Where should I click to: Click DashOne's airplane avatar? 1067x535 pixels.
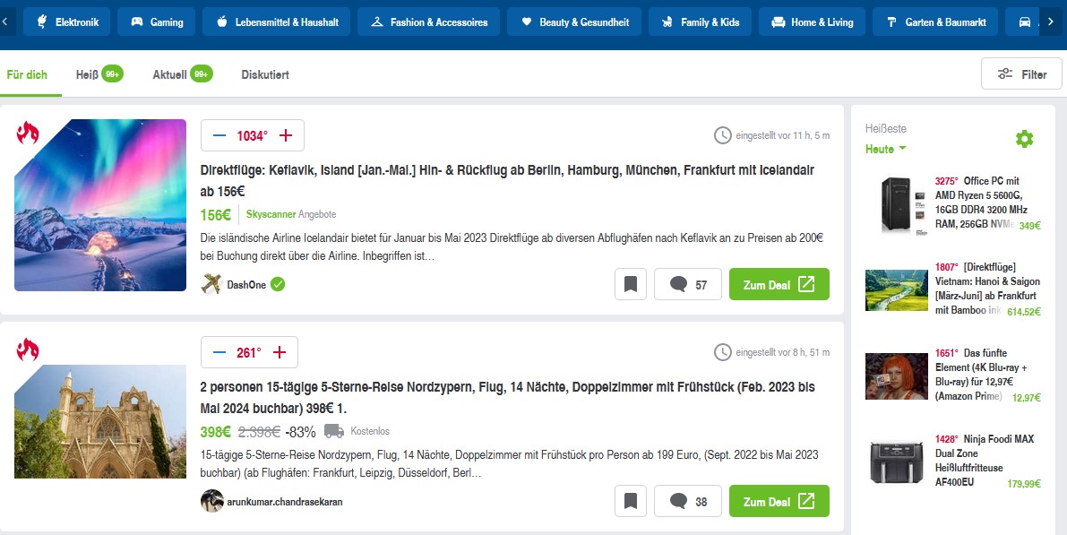point(211,284)
